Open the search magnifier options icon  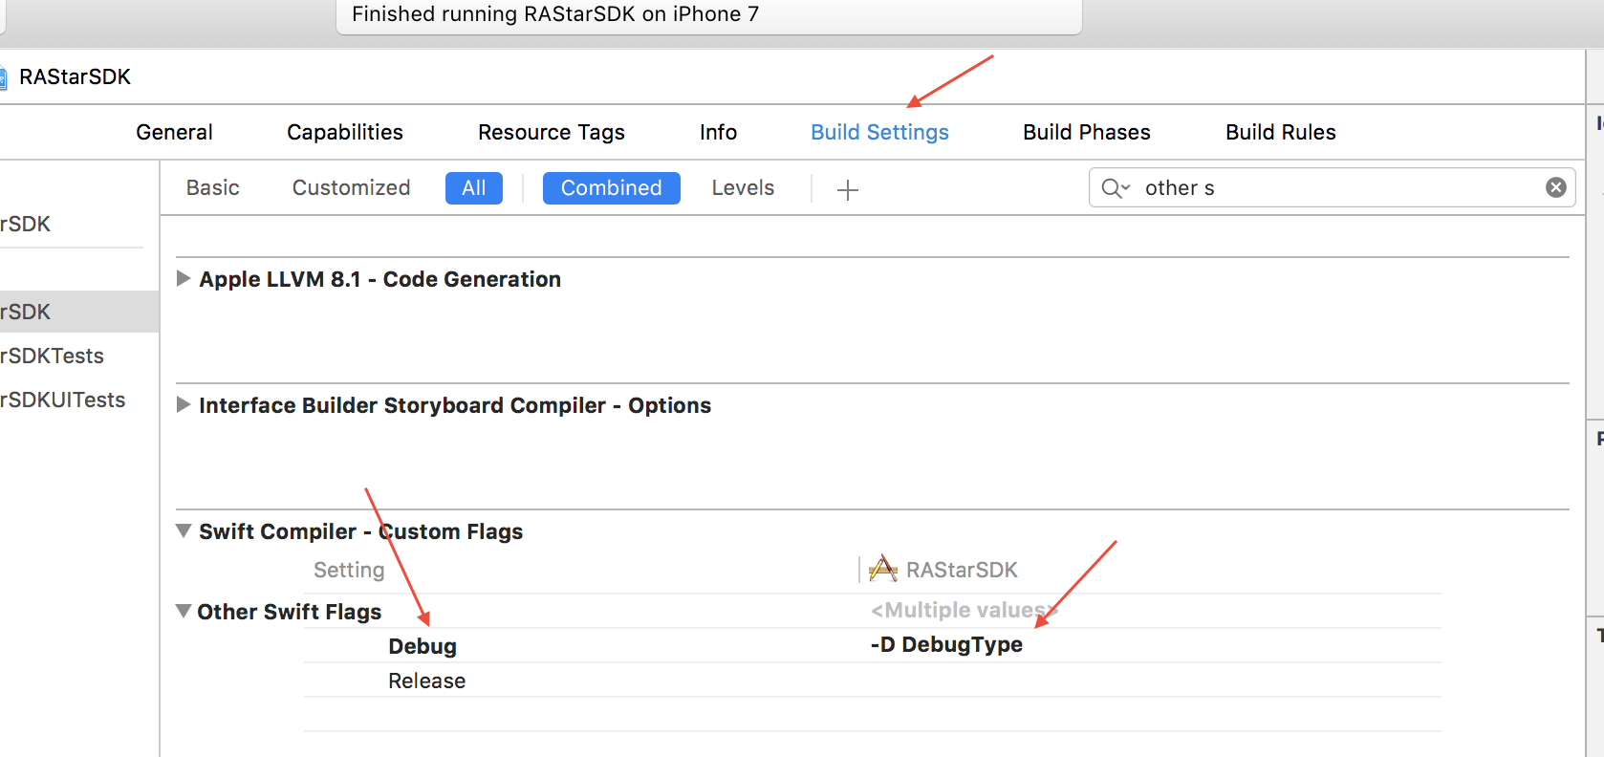pos(1115,188)
